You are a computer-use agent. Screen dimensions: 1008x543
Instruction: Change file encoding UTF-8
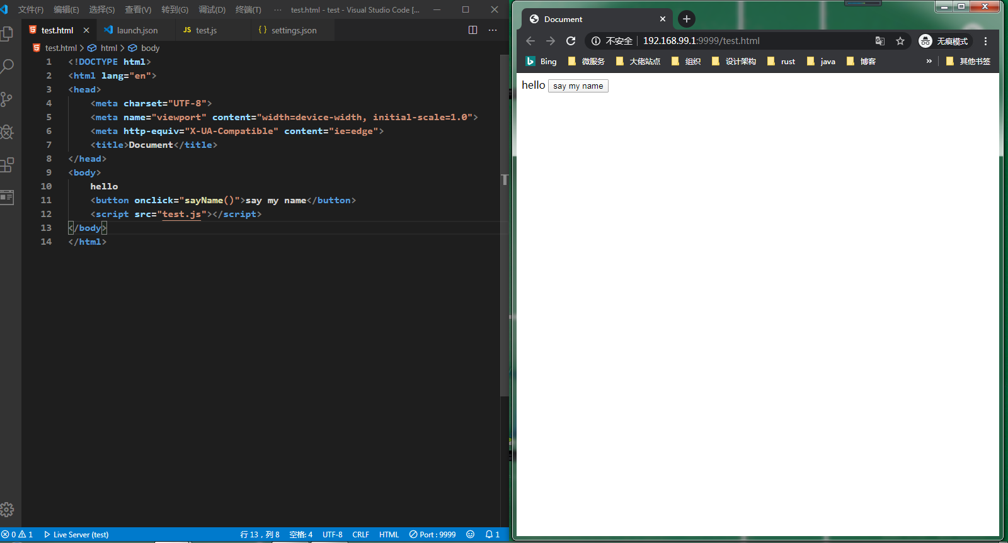[x=333, y=535]
